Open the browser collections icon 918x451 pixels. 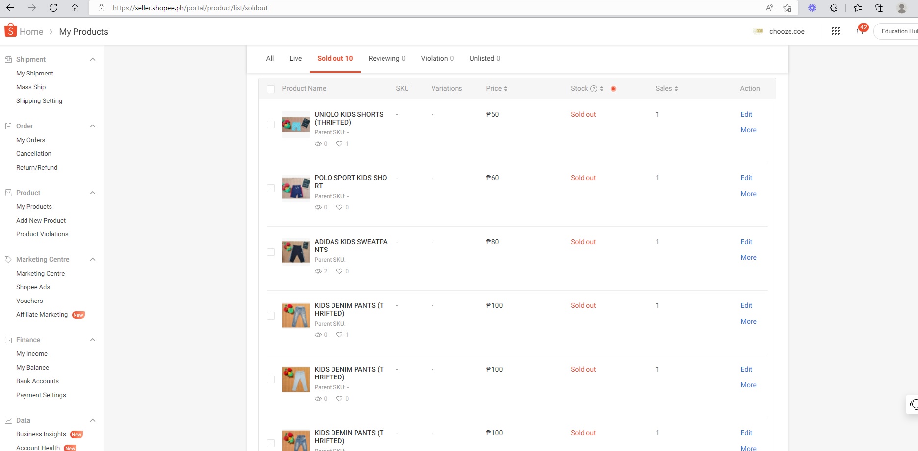tap(879, 8)
